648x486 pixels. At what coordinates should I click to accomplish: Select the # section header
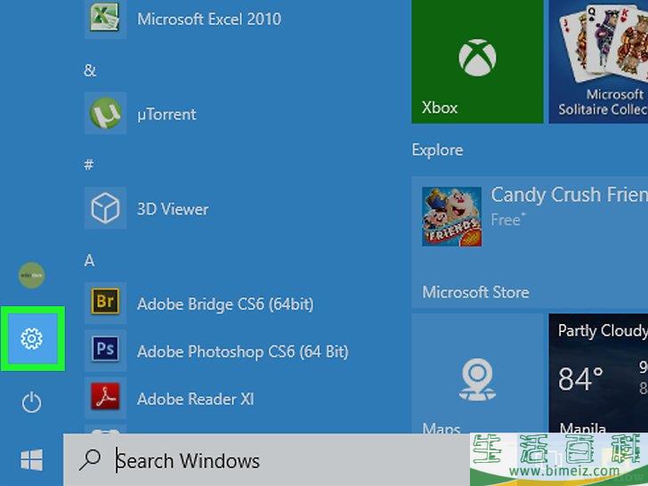(x=90, y=165)
